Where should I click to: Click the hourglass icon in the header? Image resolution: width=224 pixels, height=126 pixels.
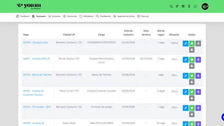(x=189, y=6)
